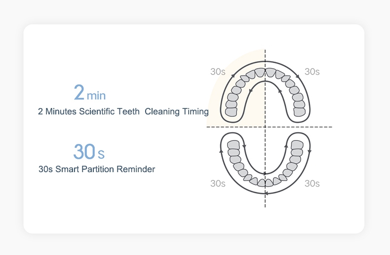The image size is (390, 255).
Task: Select "30s Smart Partition Reminder" caption
Action: (x=97, y=169)
